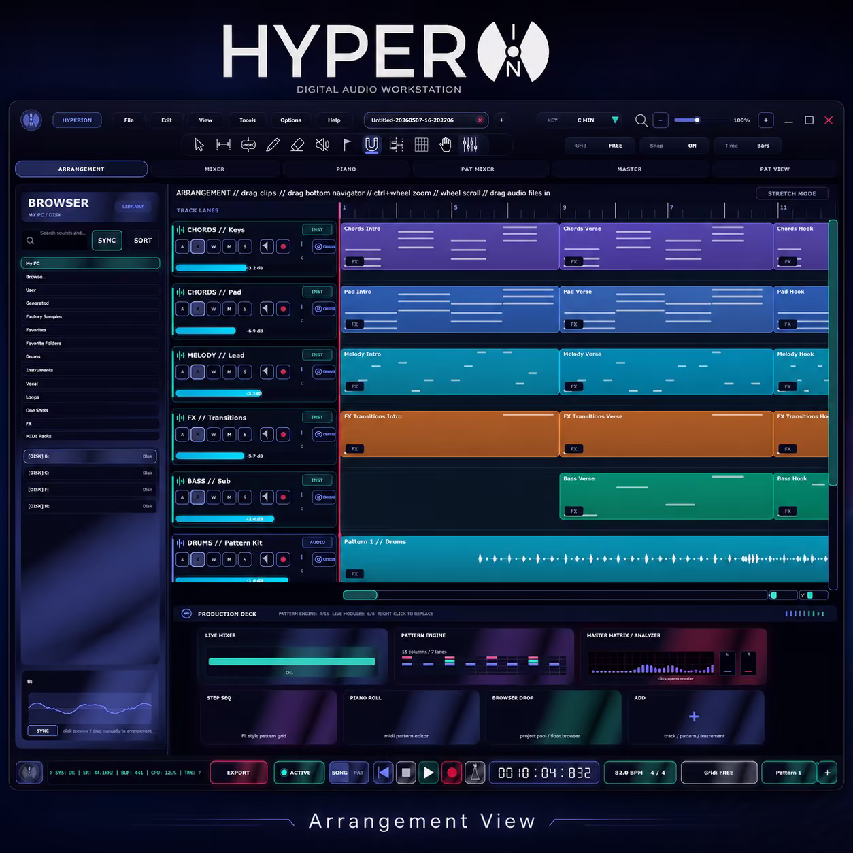Switch to the MIXER tab
This screenshot has height=853, width=853.
coord(215,169)
